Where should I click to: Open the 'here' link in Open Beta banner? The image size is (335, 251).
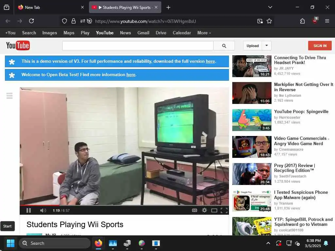pos(131,75)
